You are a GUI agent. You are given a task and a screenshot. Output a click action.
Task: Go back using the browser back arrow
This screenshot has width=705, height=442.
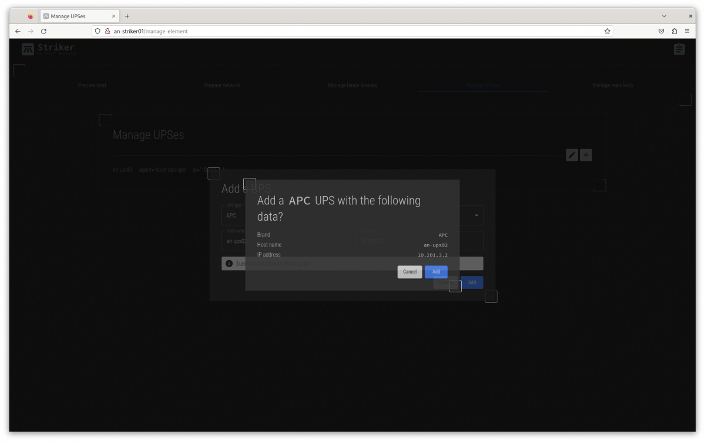pyautogui.click(x=18, y=31)
